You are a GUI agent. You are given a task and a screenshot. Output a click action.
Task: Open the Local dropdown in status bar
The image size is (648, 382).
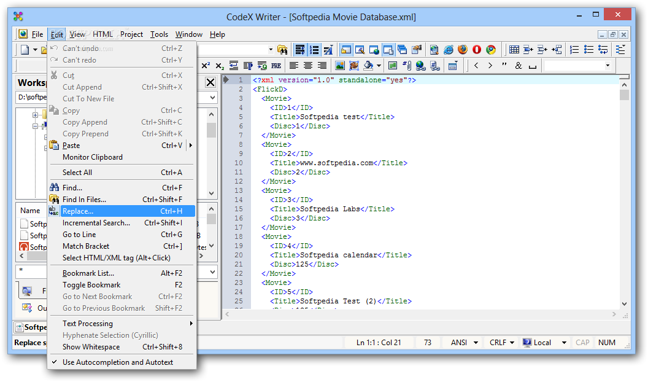pos(564,343)
